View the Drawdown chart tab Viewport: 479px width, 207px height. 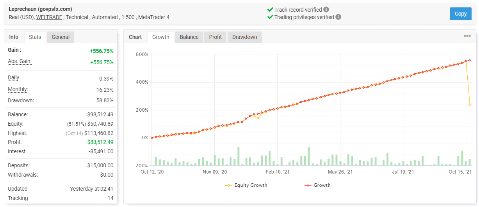click(x=244, y=37)
